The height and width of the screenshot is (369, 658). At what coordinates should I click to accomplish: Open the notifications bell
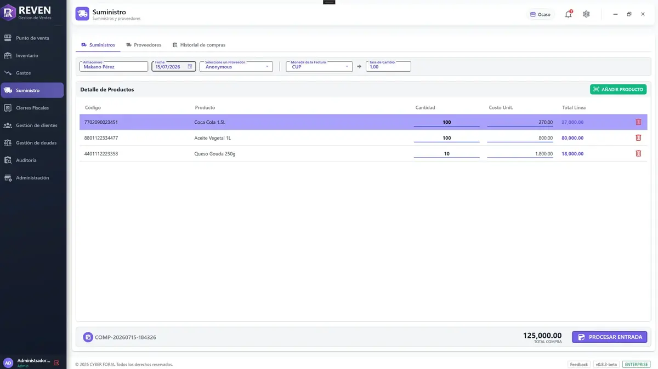pos(569,14)
